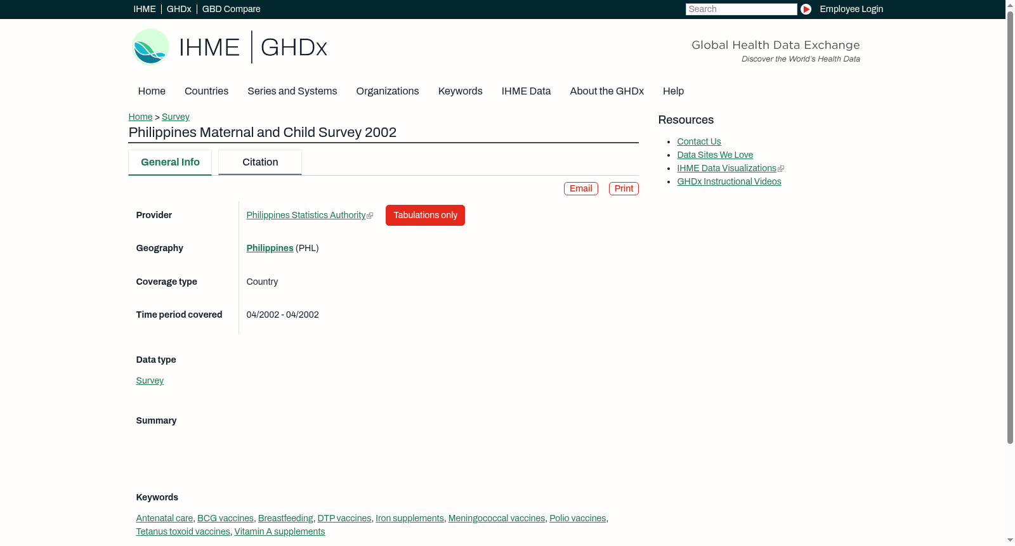This screenshot has height=546, width=1015.
Task: Submit search with red arrow button
Action: click(x=806, y=9)
